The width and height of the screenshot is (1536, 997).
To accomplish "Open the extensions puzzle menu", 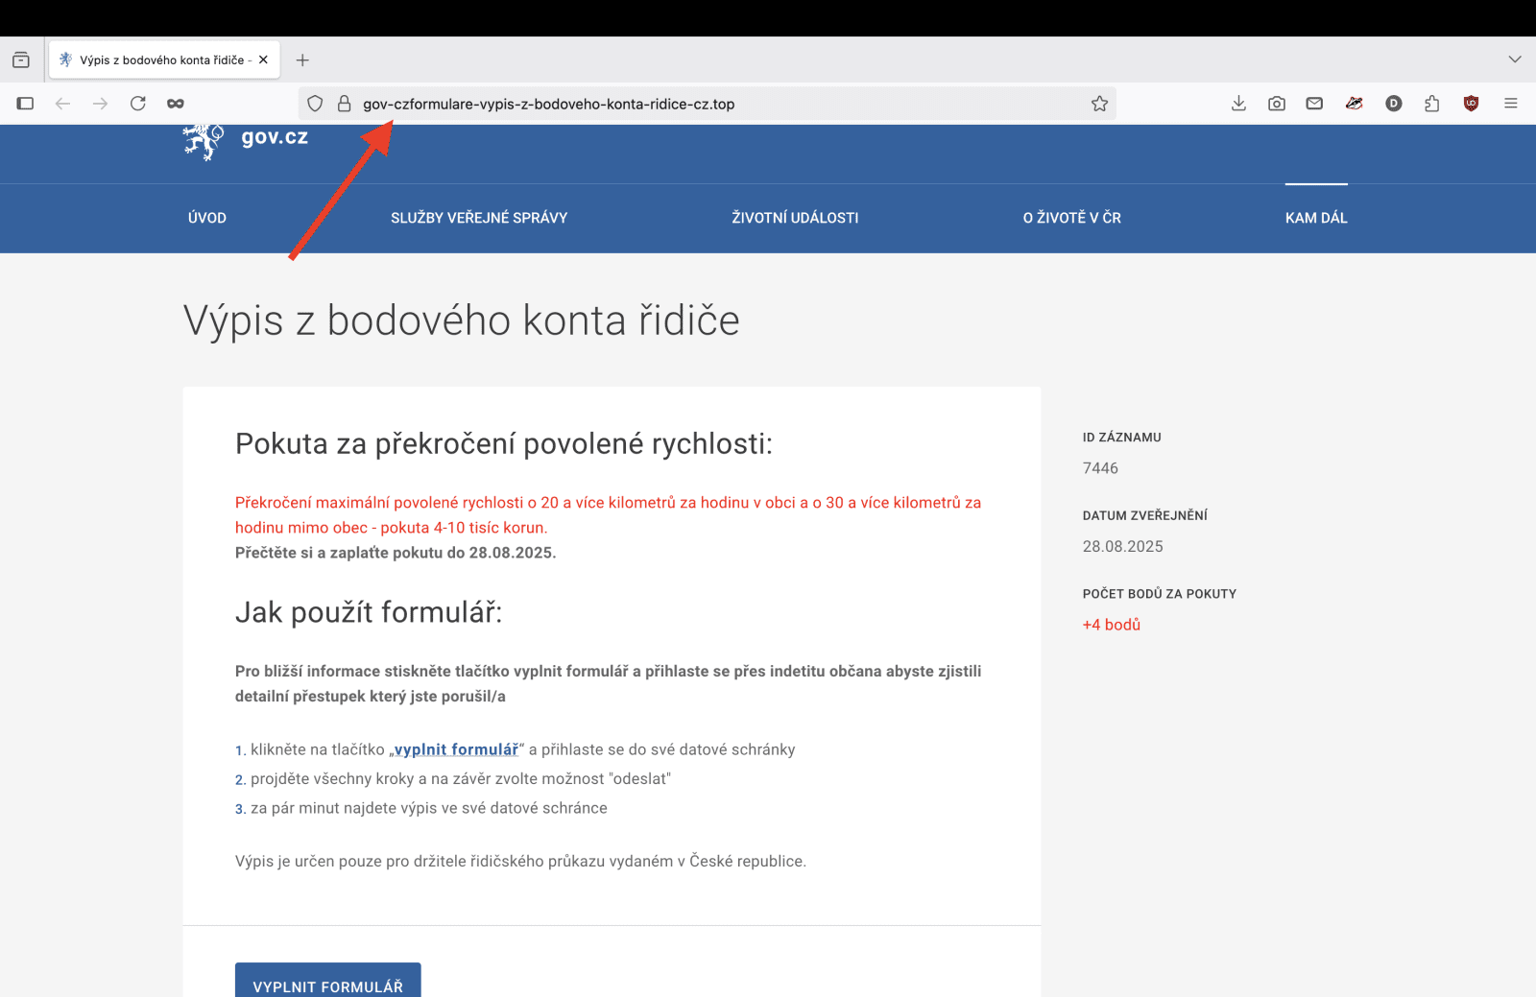I will (x=1432, y=104).
